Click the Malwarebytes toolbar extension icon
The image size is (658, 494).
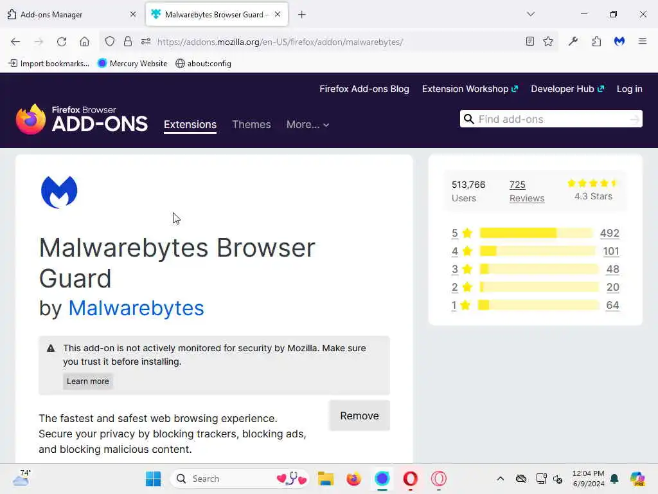click(619, 41)
